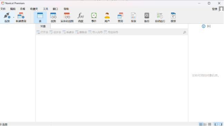Select the 表 (Table) toolbar icon

[40, 17]
